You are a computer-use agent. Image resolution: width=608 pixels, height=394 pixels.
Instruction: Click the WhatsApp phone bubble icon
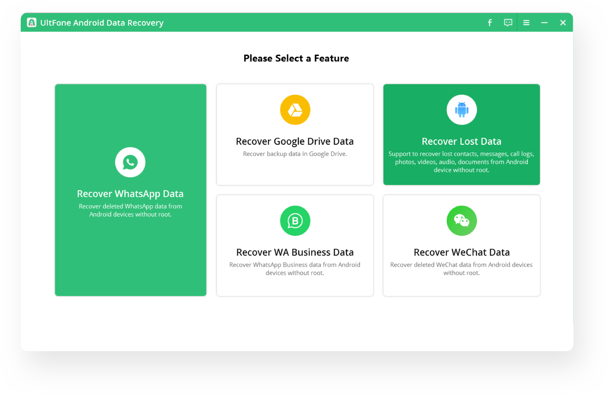130,162
